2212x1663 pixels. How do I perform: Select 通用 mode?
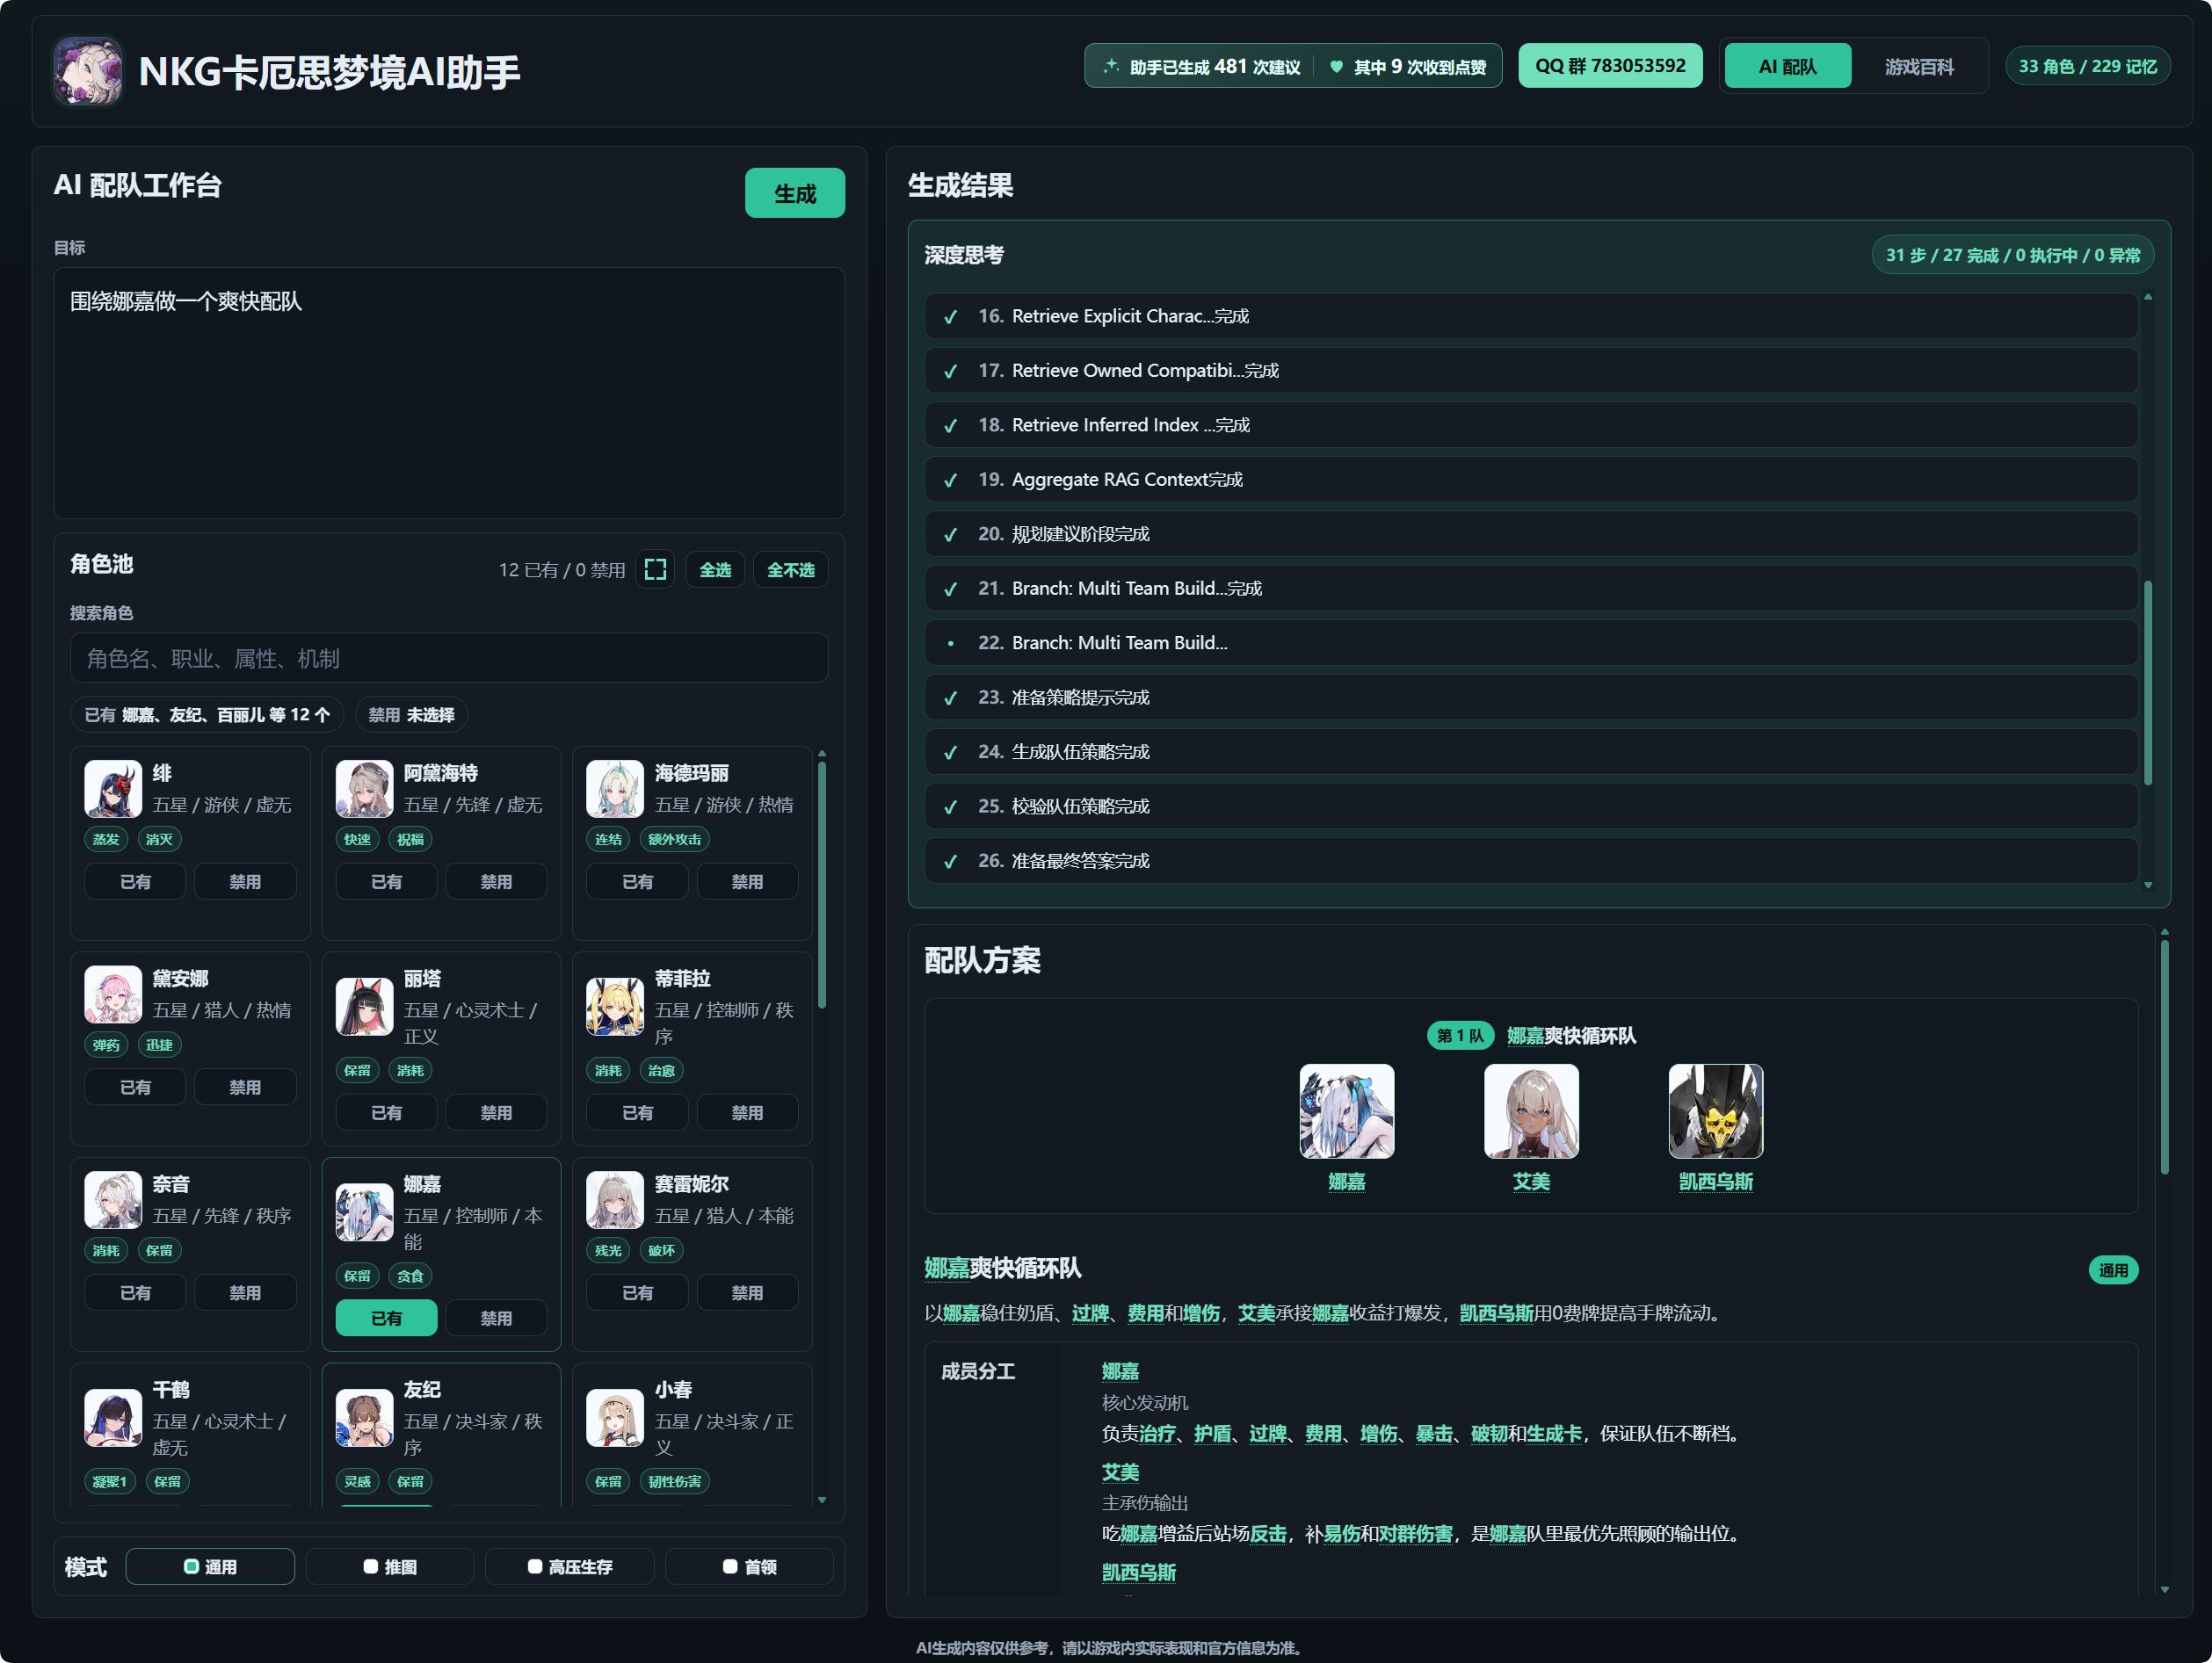210,1566
